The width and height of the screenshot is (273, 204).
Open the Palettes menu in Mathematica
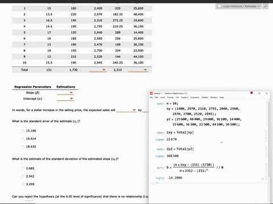click(x=205, y=97)
